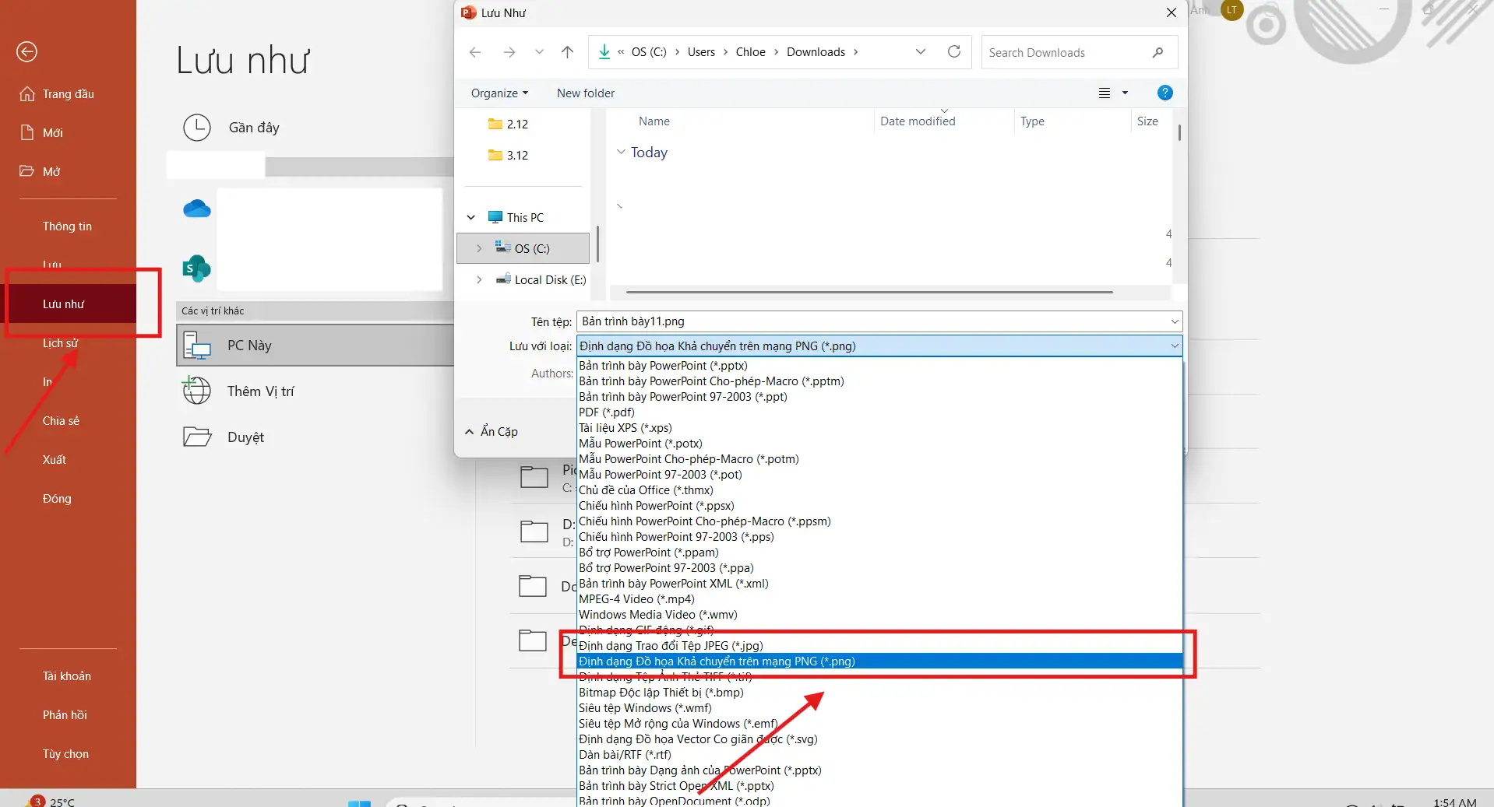Choose Đóng to close the presentation
Screen dimensions: 1494x807
[57, 499]
